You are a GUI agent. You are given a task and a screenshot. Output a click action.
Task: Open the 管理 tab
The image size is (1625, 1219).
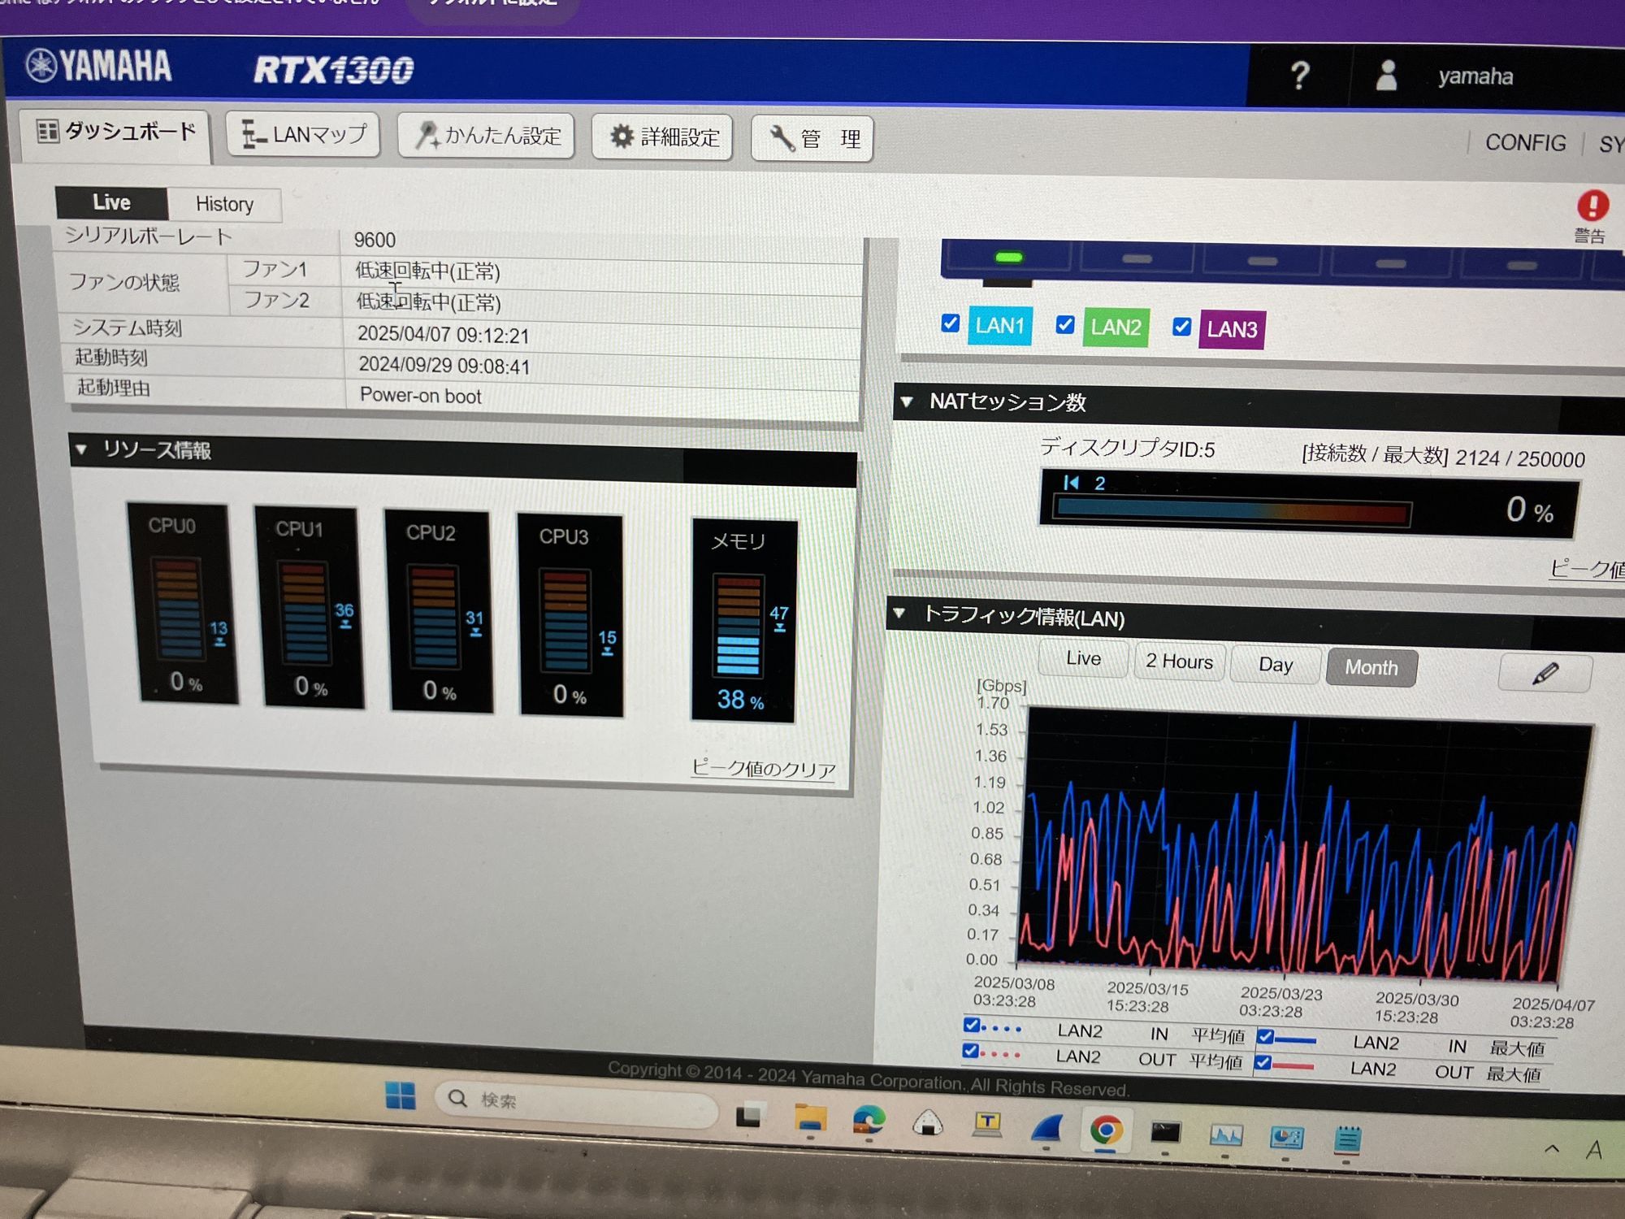coord(812,139)
